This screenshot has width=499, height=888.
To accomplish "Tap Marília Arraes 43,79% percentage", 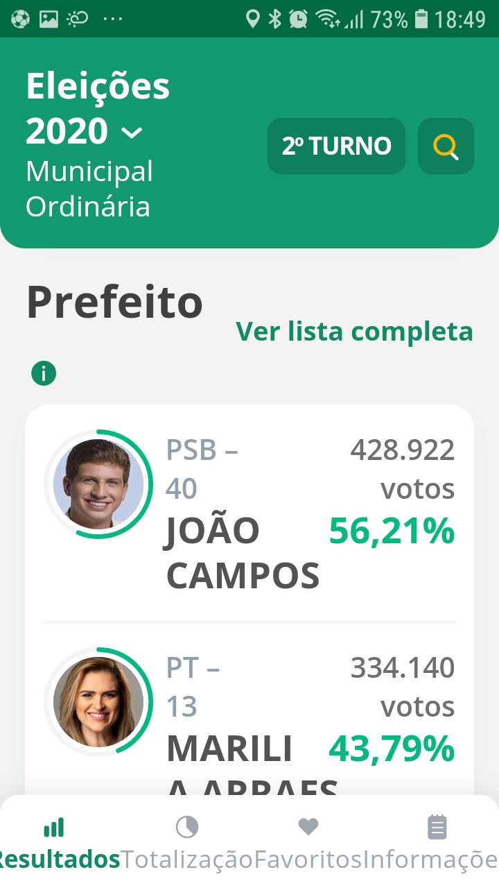I will coord(392,749).
